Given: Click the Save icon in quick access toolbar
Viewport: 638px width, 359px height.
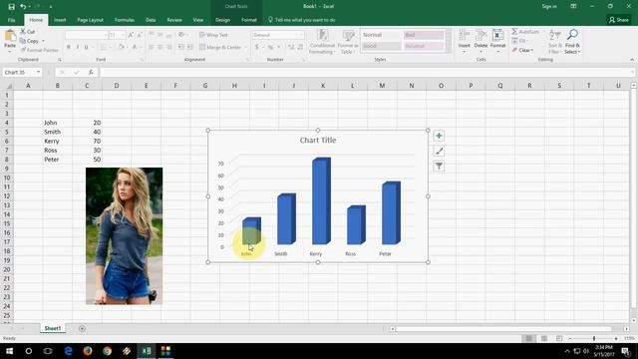Looking at the screenshot, I should click(x=11, y=7).
